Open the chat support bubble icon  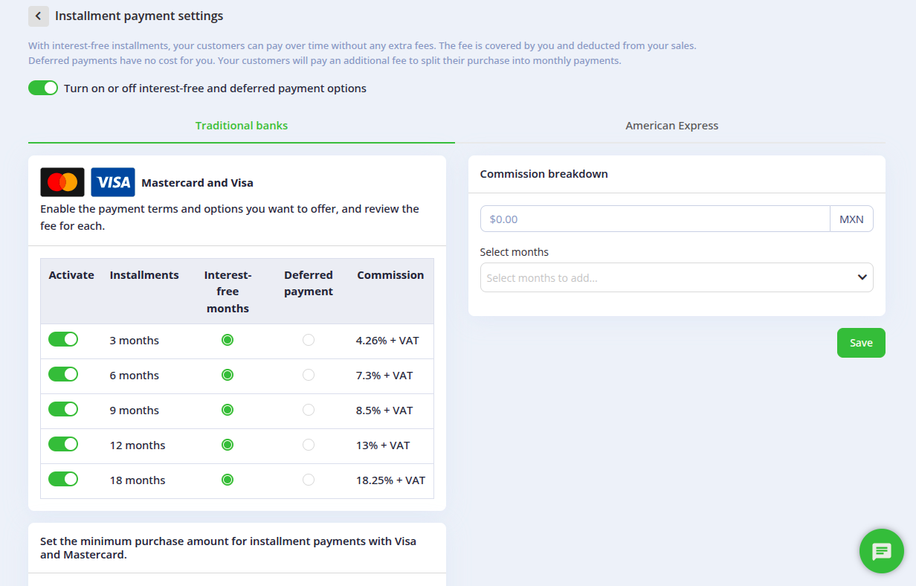[x=882, y=551]
